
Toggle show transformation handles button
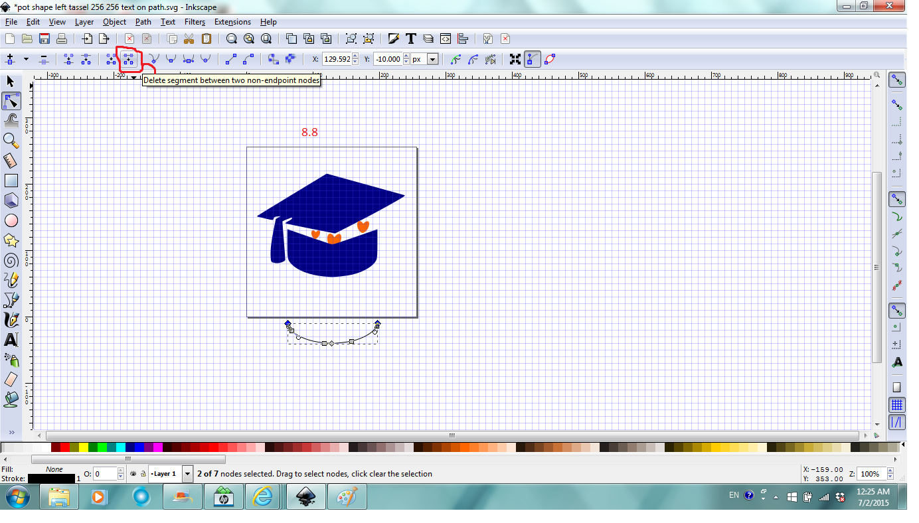(515, 59)
